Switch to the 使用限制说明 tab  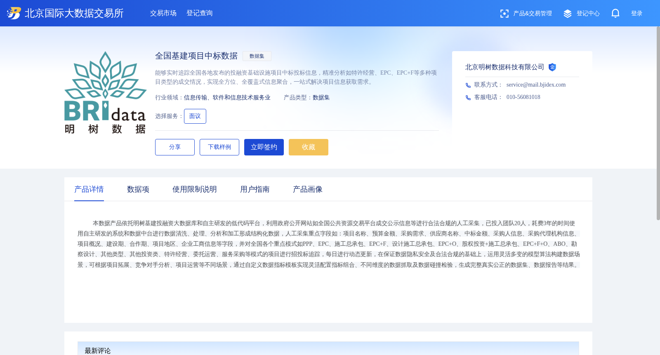pos(195,189)
